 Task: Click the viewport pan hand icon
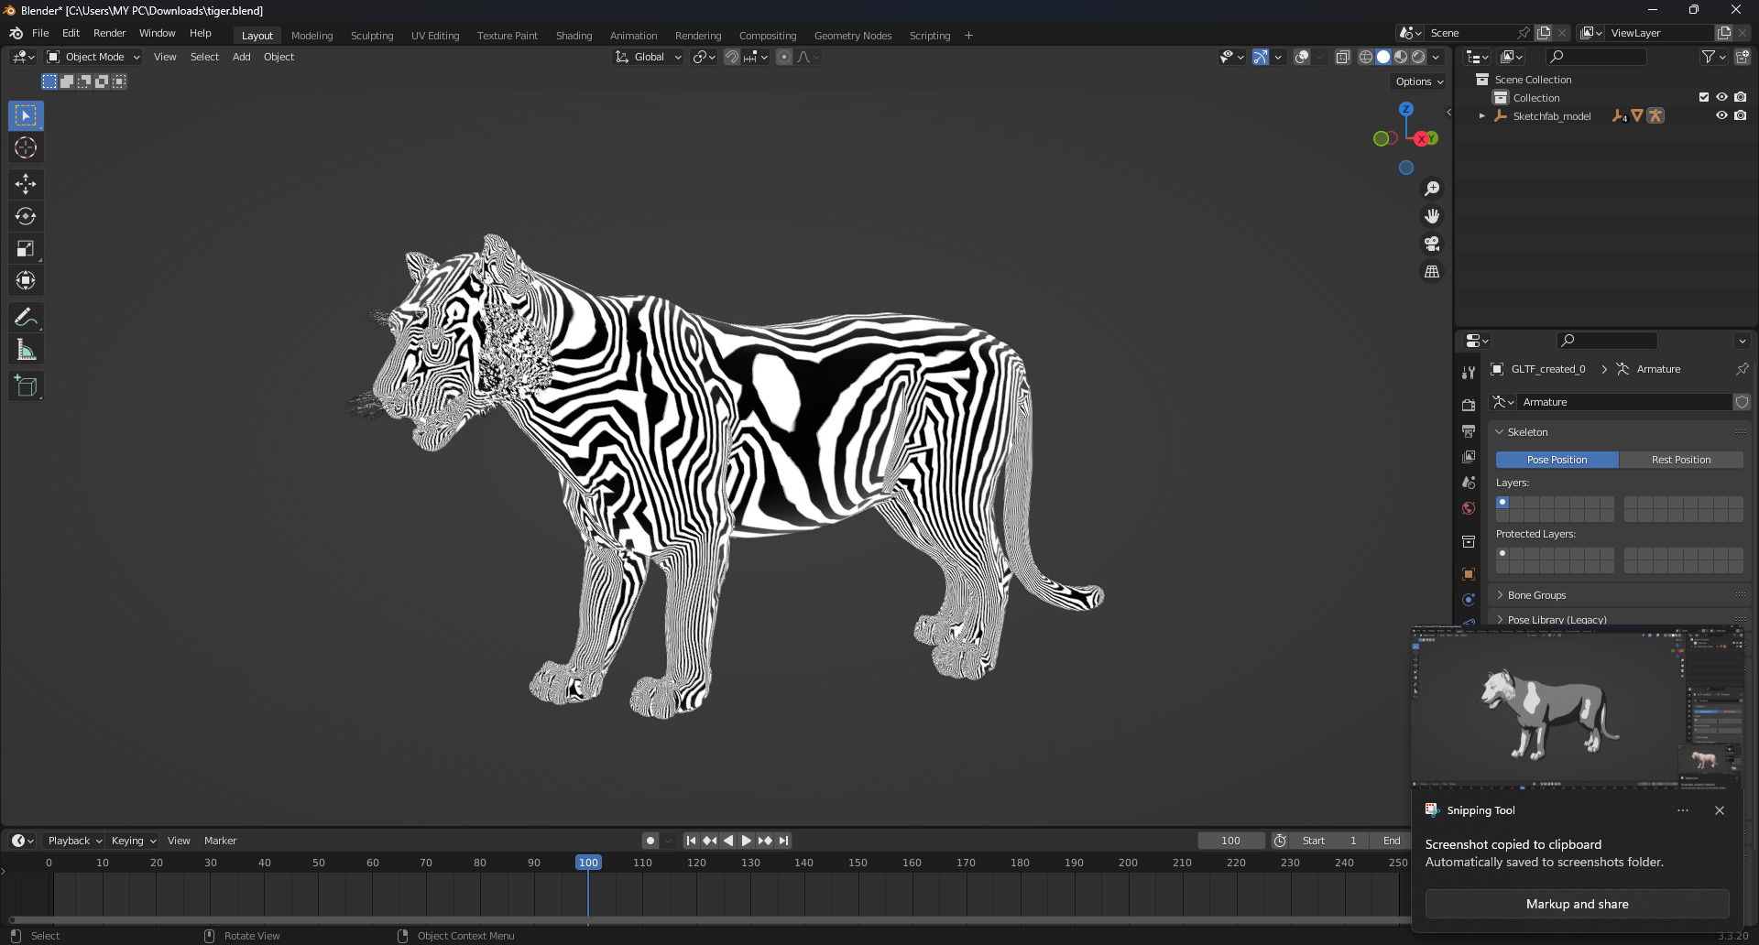[1432, 216]
